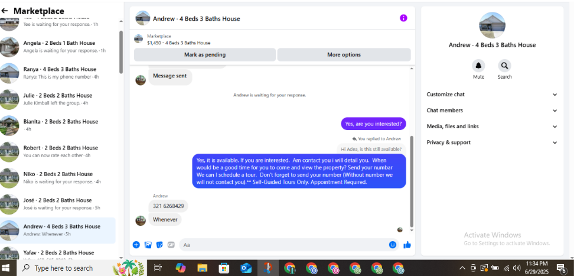Viewport: 574px width, 276px height.
Task: Click Mark as pending button
Action: click(205, 54)
